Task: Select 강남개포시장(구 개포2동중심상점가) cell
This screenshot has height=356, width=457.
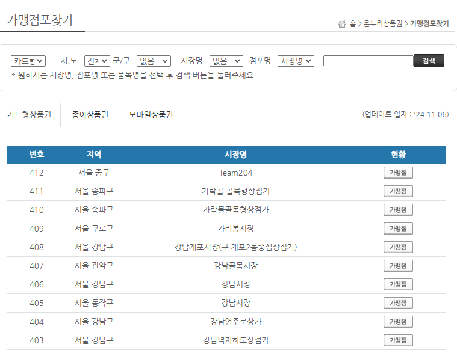Action: (x=236, y=247)
